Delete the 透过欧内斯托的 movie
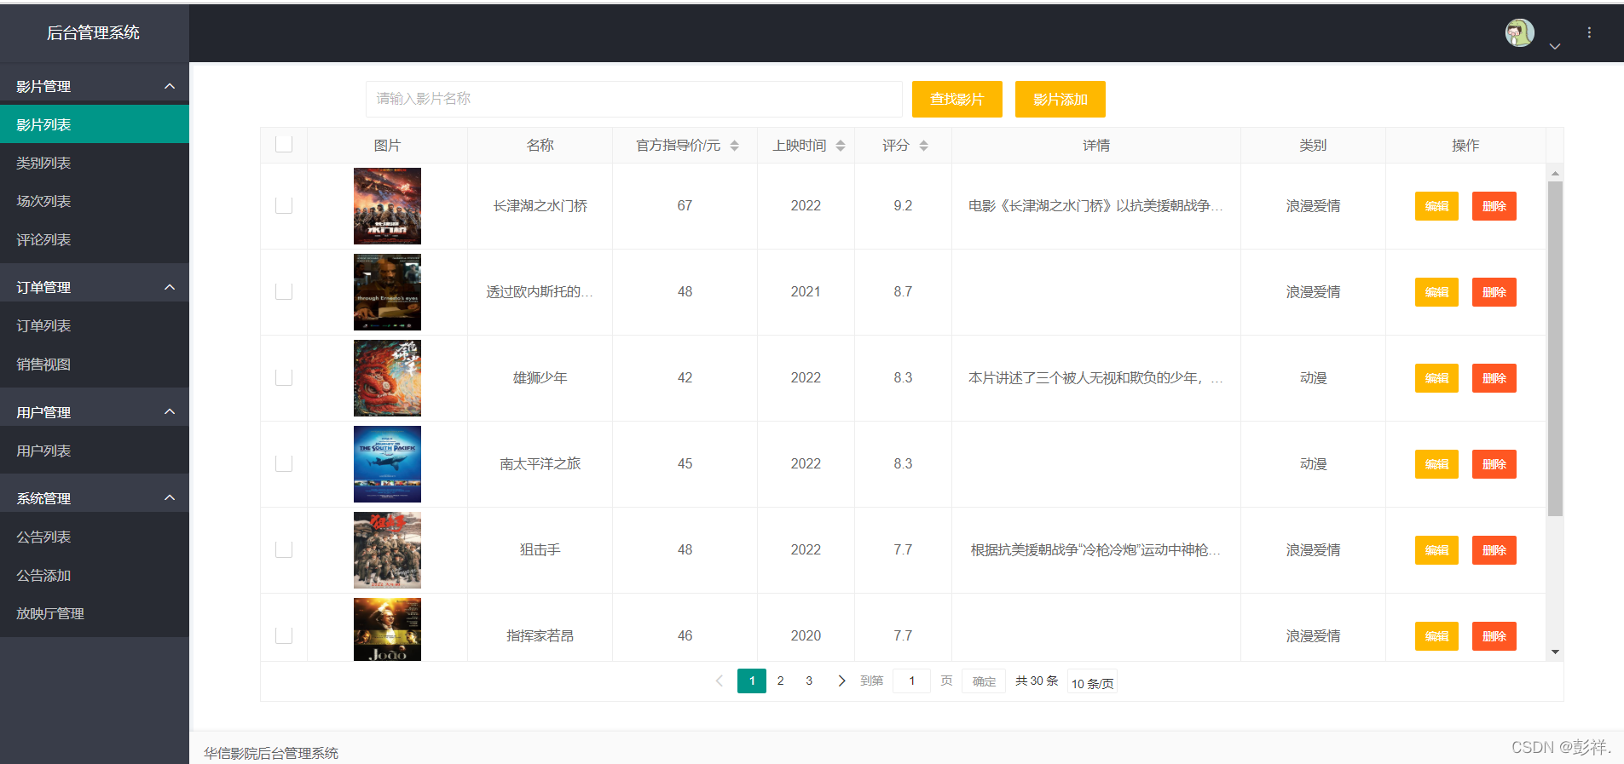 1494,292
